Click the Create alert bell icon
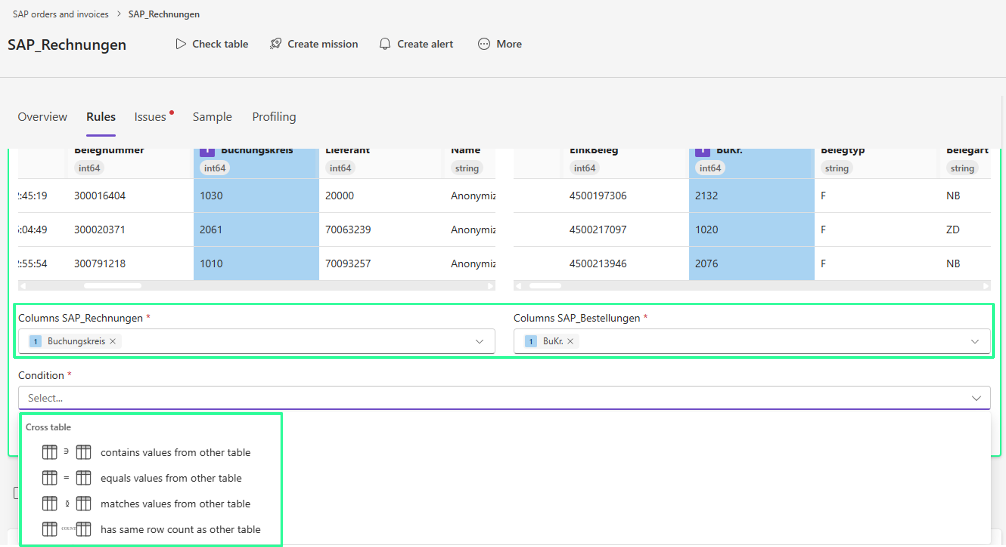 (x=385, y=44)
